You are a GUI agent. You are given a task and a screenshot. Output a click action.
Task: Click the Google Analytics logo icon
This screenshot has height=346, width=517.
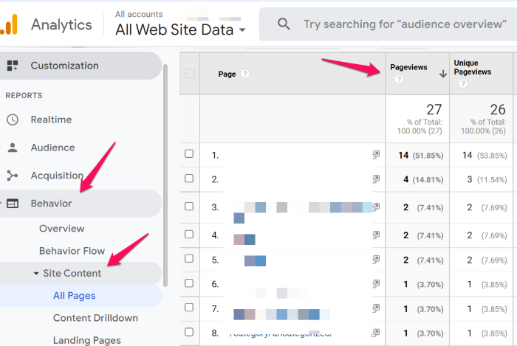pyautogui.click(x=9, y=24)
